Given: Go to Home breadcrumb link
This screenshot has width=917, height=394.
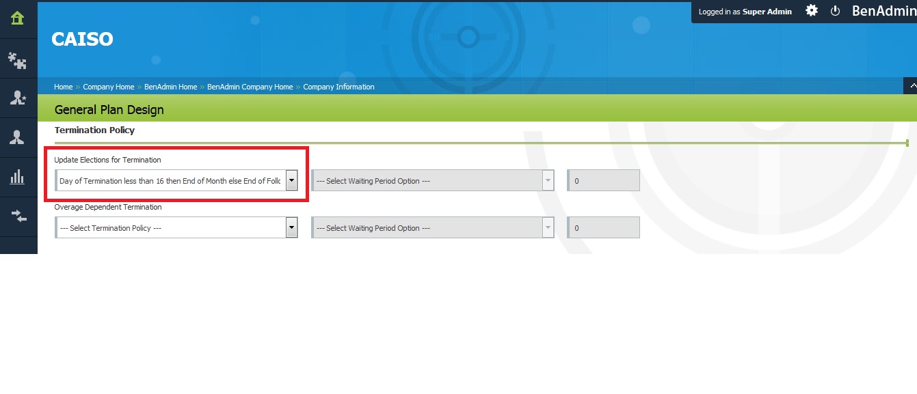Looking at the screenshot, I should pos(63,87).
